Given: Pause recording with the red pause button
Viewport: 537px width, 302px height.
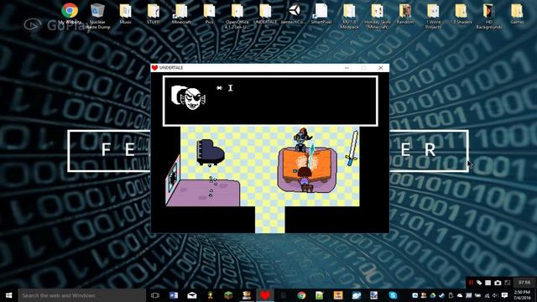Looking at the screenshot, I should pos(472,283).
